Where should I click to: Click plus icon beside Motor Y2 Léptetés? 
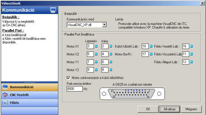pyautogui.click(x=96, y=70)
